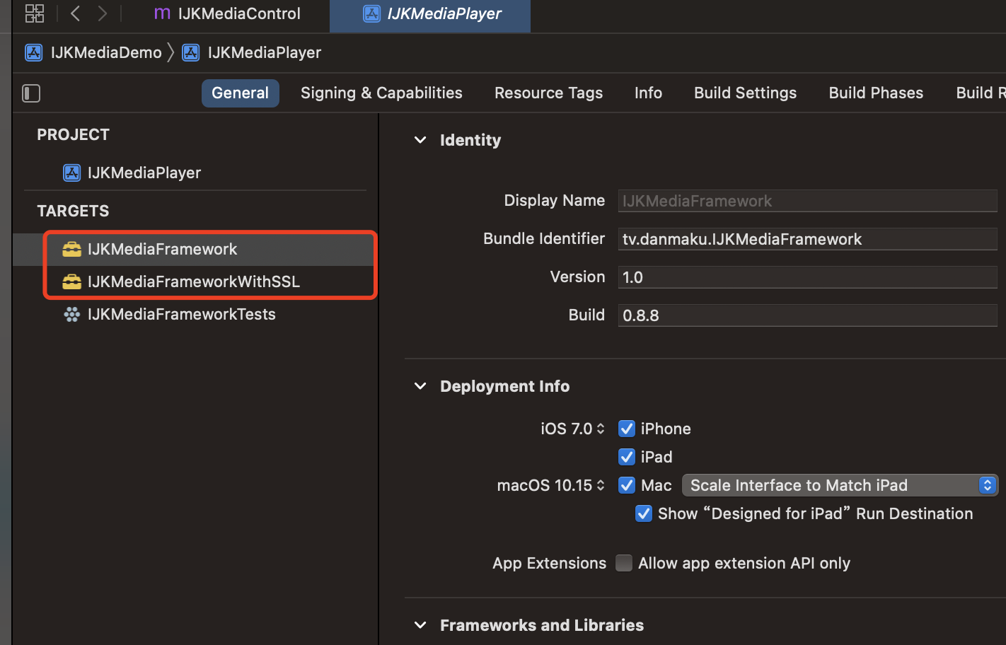Click the Bundle Identifier text field
This screenshot has height=645, width=1006.
[806, 240]
